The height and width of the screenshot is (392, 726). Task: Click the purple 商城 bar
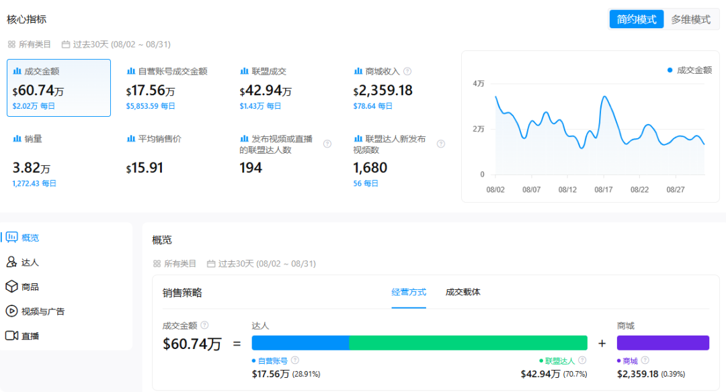click(x=663, y=343)
